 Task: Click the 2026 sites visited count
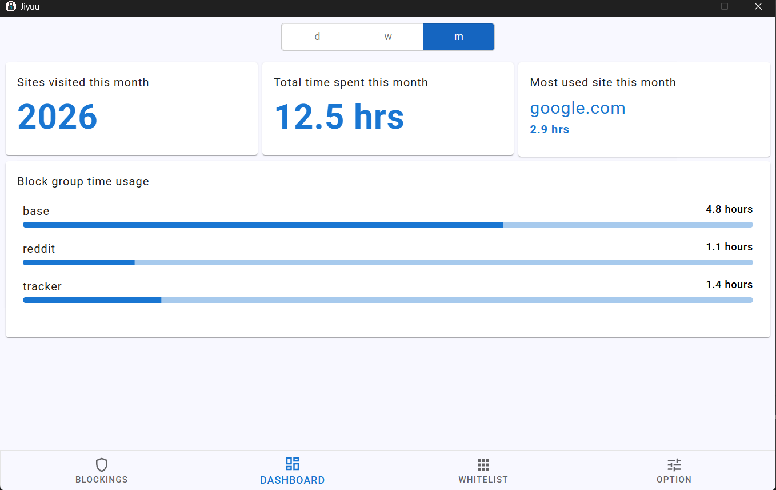pyautogui.click(x=57, y=117)
